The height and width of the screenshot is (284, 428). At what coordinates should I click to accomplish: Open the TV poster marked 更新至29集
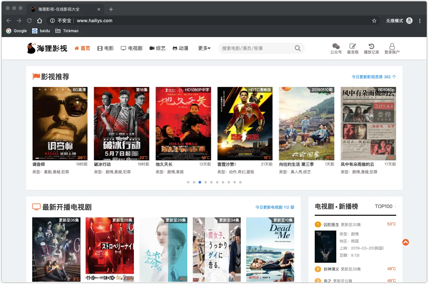[163, 250]
